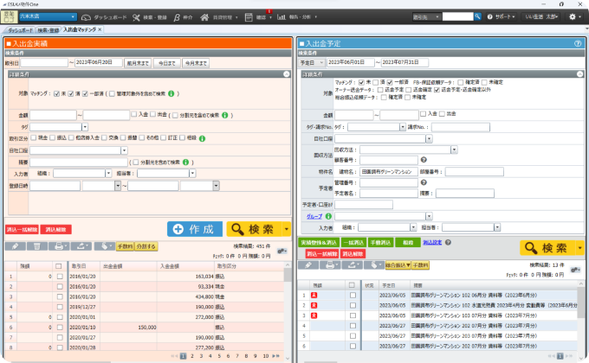The image size is (589, 363).
Task: Open the 確認 menu in top bar
Action: (258, 17)
